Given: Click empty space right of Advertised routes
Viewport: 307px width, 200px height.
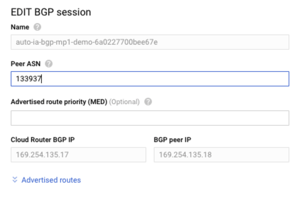Looking at the screenshot, I should tap(190, 180).
